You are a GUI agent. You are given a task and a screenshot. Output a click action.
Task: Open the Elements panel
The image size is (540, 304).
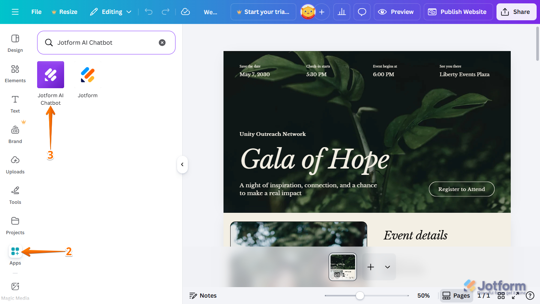[x=15, y=74]
